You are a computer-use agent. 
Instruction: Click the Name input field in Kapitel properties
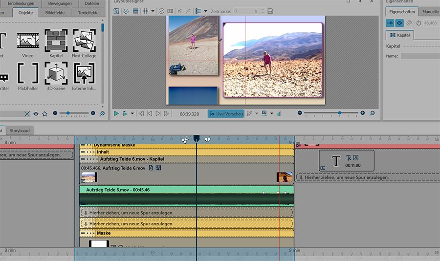click(x=419, y=56)
